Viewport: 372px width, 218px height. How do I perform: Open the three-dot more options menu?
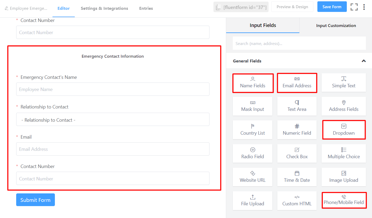tap(364, 7)
